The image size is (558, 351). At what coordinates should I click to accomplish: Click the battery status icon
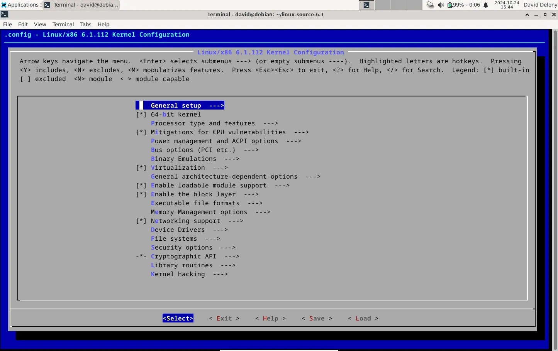tap(450, 5)
